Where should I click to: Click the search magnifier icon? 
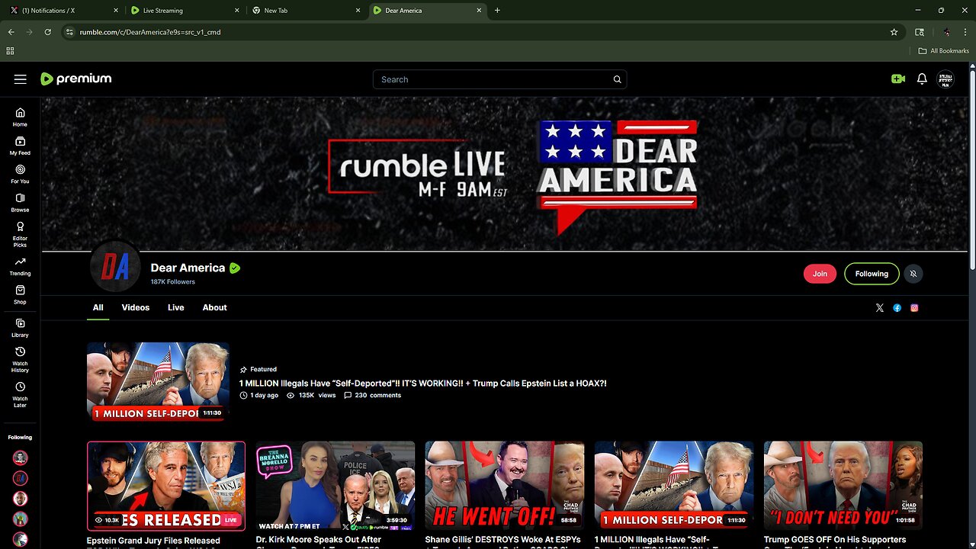(618, 79)
